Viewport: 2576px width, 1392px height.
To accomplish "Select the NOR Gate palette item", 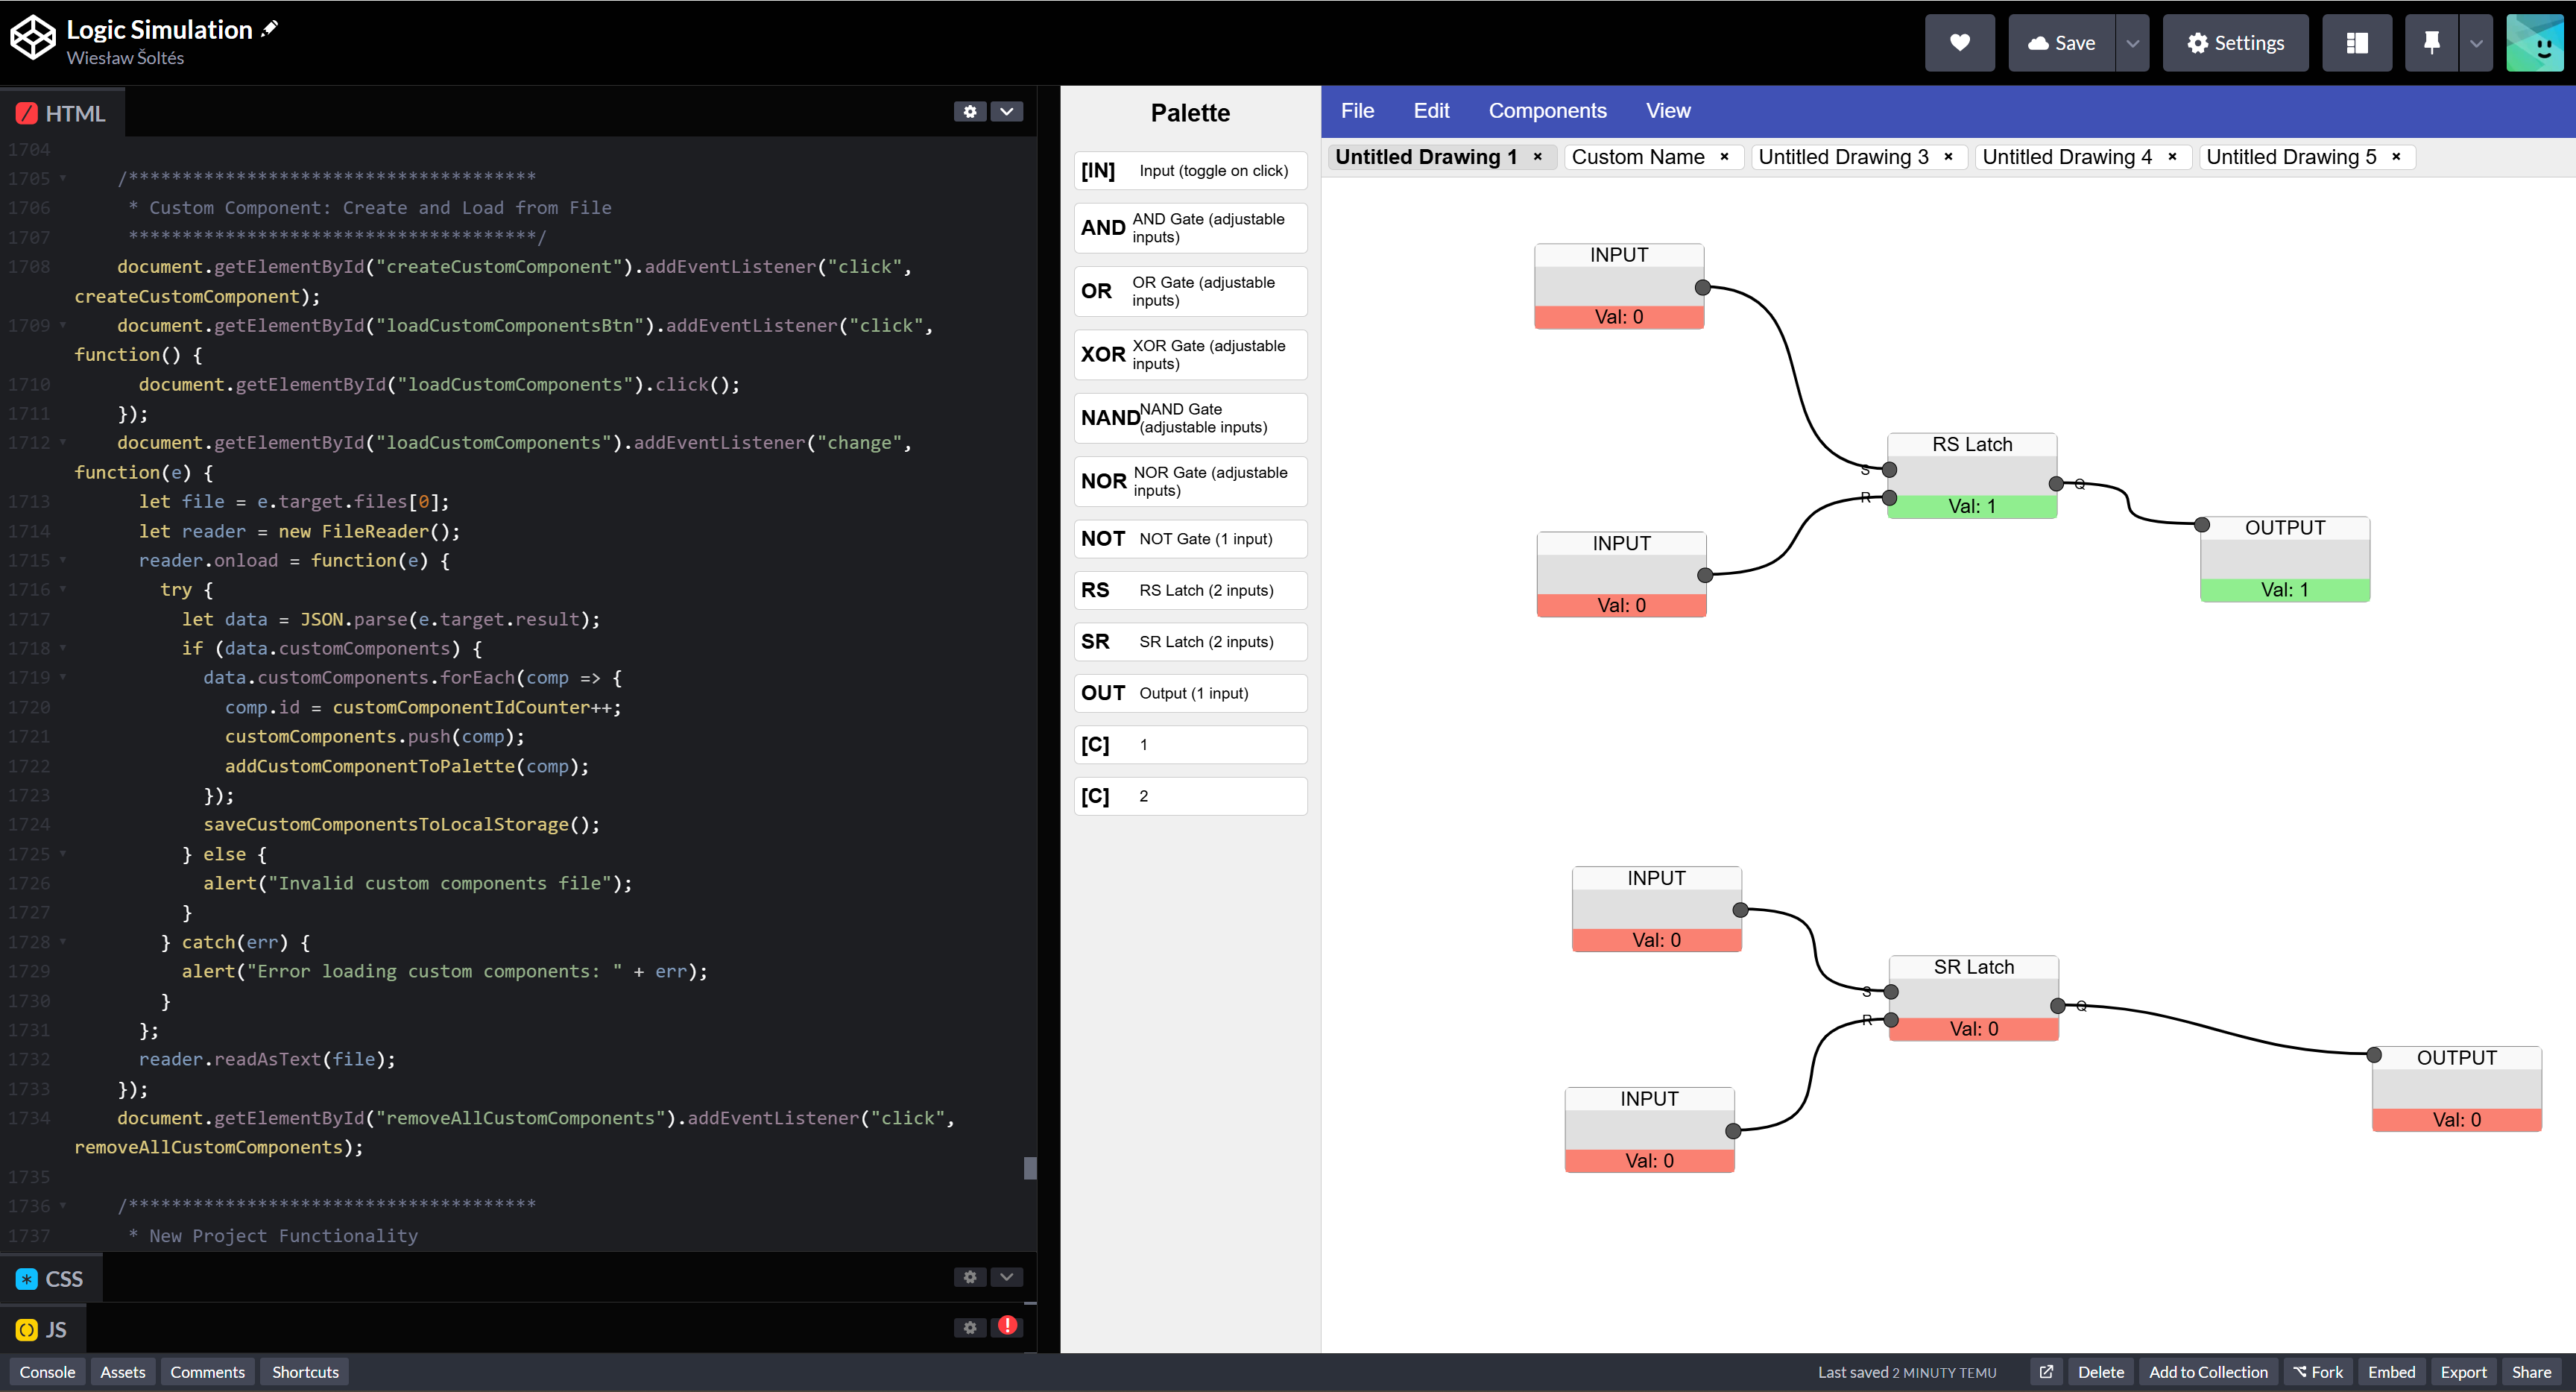I will pos(1190,481).
